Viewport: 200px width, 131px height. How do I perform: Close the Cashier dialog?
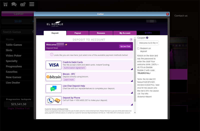coord(167,14)
